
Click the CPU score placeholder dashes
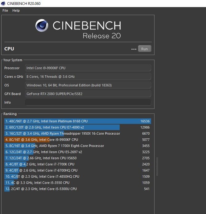pyautogui.click(x=134, y=49)
